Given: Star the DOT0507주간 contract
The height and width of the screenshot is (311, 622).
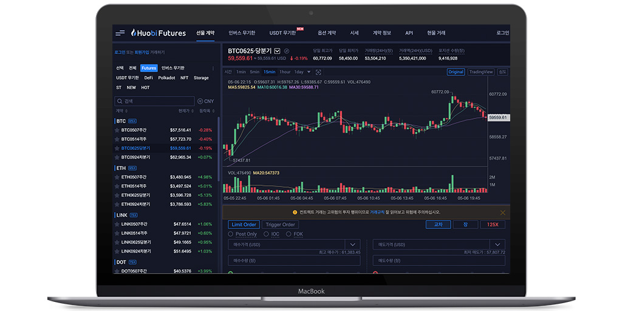Looking at the screenshot, I should [117, 272].
